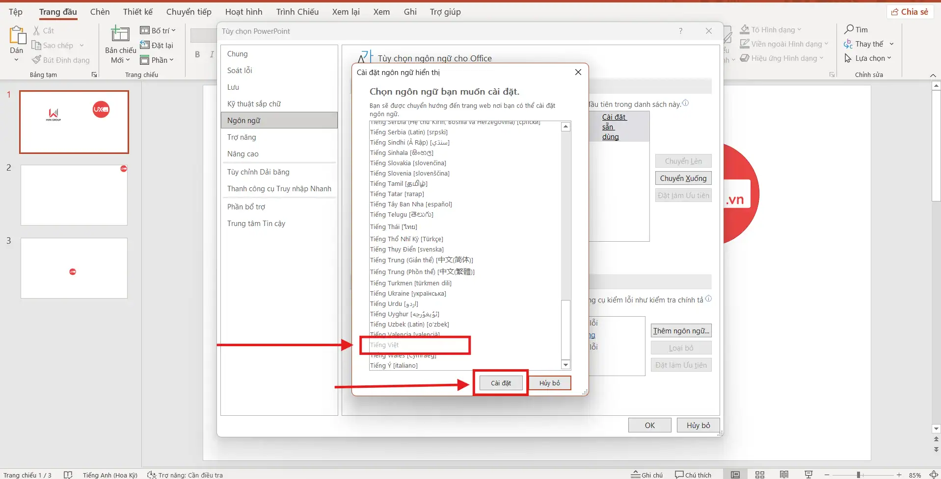
Task: Open reading view from status bar
Action: [x=784, y=475]
